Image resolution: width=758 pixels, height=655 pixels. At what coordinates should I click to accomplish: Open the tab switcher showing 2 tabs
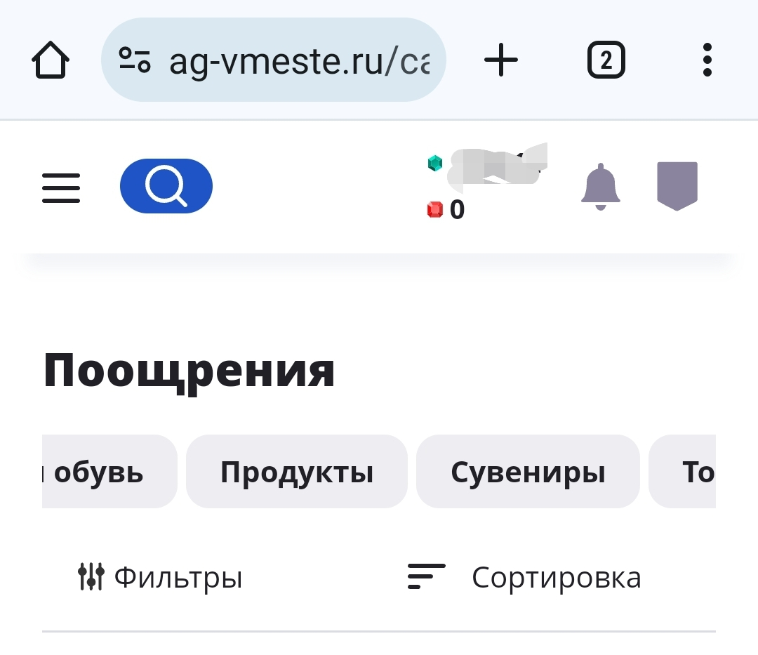click(606, 60)
